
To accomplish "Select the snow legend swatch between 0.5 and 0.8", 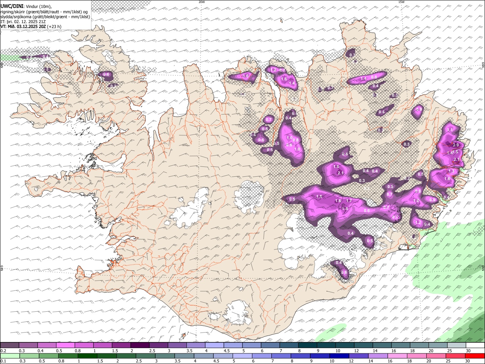I will pos(66,345).
